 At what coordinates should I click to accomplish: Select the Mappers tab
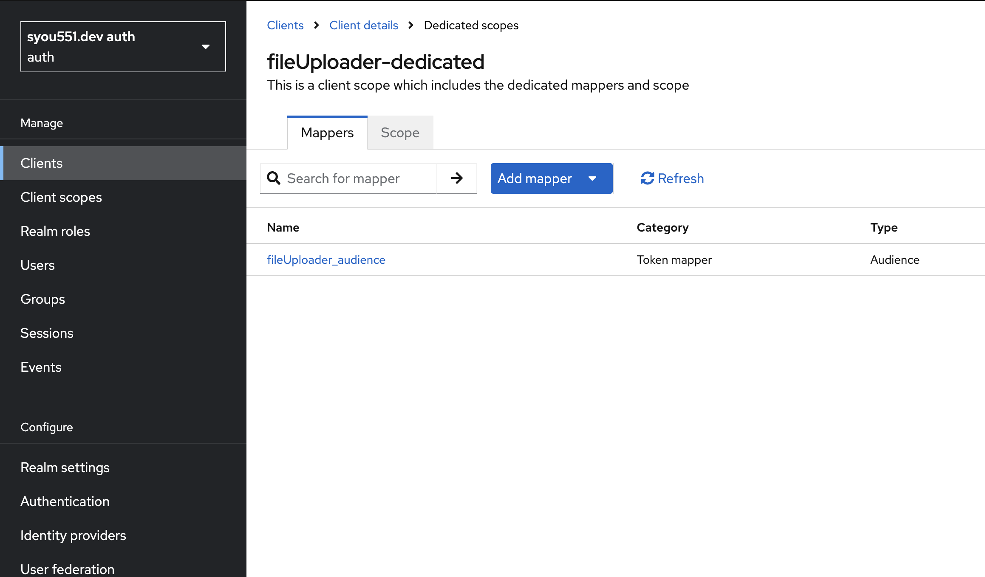[x=327, y=133]
